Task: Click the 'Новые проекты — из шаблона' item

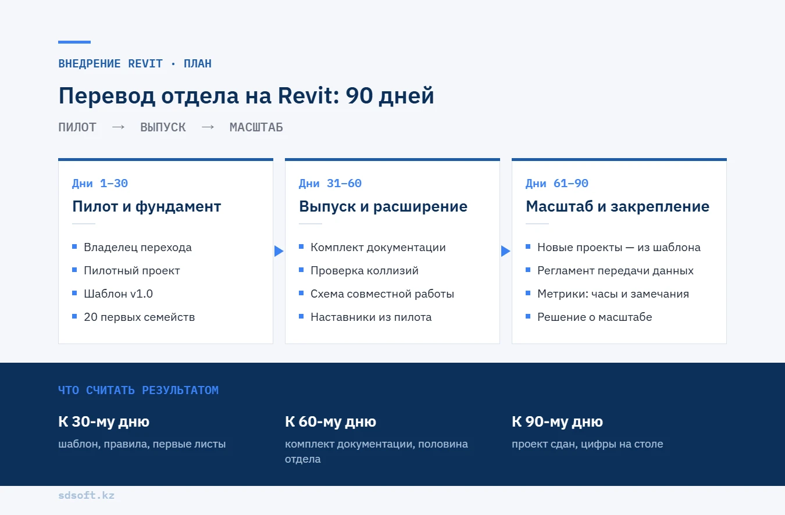Action: [x=619, y=247]
